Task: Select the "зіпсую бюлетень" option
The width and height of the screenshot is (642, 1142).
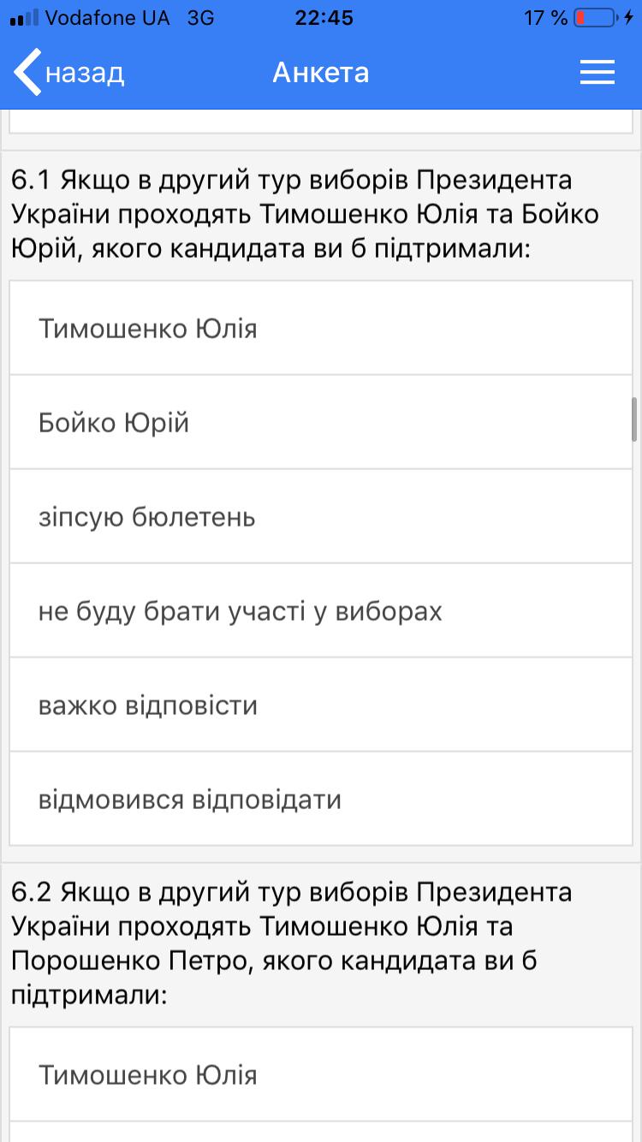Action: (x=321, y=517)
